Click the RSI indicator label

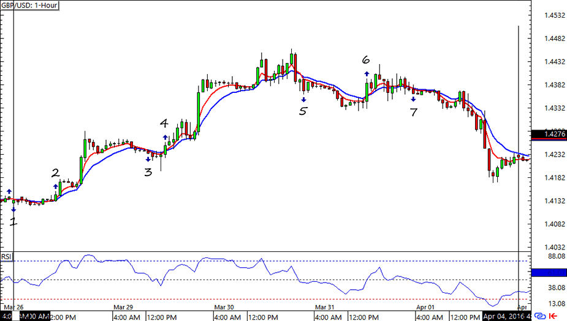point(6,256)
